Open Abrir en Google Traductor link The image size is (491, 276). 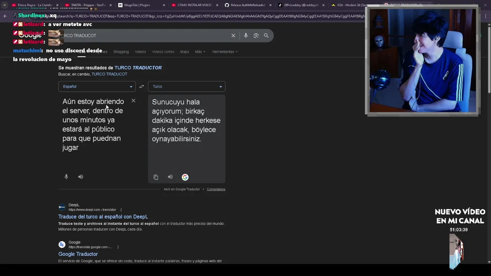click(182, 189)
